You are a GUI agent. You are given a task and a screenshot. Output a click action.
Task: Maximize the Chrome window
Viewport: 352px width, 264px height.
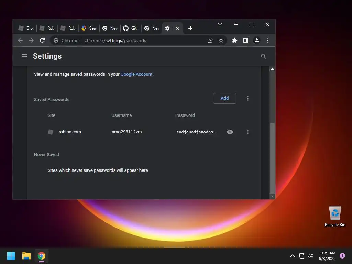pyautogui.click(x=251, y=24)
